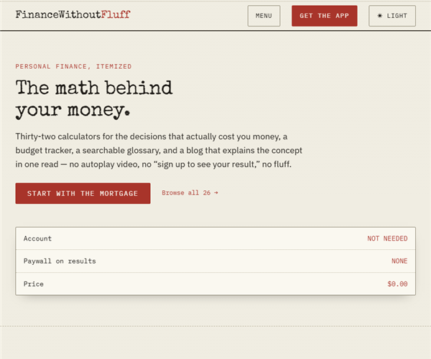
Task: Click the NOT NEEDED value
Action: pos(387,238)
